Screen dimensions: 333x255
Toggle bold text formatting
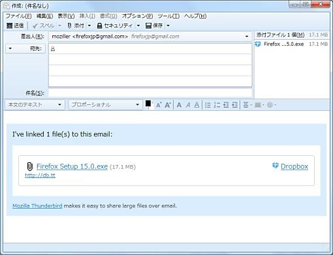coord(179,105)
